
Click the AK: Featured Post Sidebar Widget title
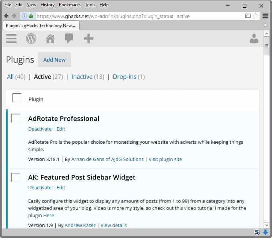pos(82,177)
